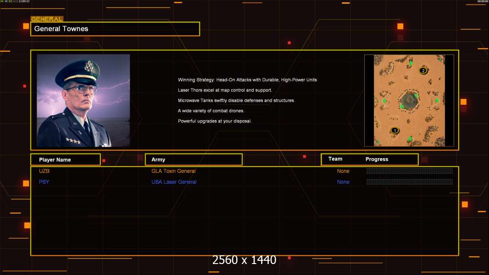Click the USA Laser General army entry

pyautogui.click(x=174, y=182)
